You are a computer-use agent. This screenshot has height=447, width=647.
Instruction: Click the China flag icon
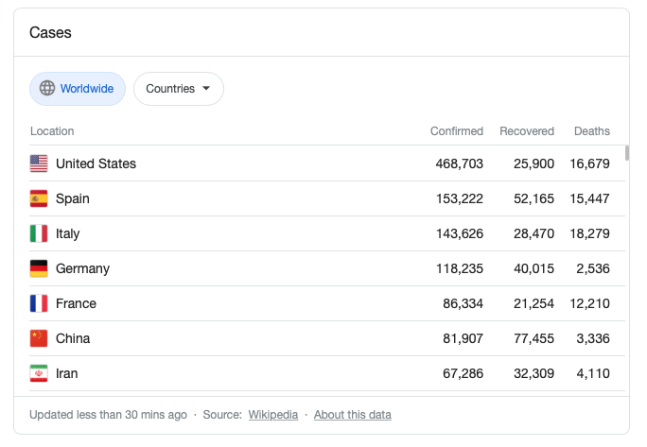(x=39, y=338)
